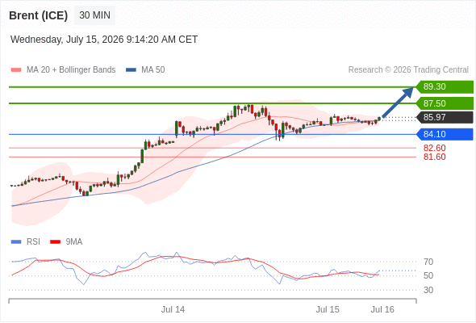Click the 85.97 current price tag
The image size is (476, 323).
(x=445, y=117)
